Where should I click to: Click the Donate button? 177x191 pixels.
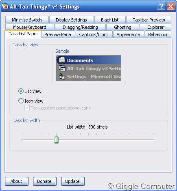tap(45, 181)
